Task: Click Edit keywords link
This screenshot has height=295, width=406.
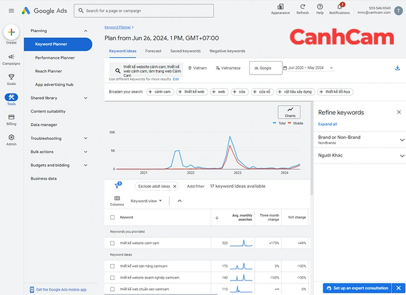Action: coord(176,79)
